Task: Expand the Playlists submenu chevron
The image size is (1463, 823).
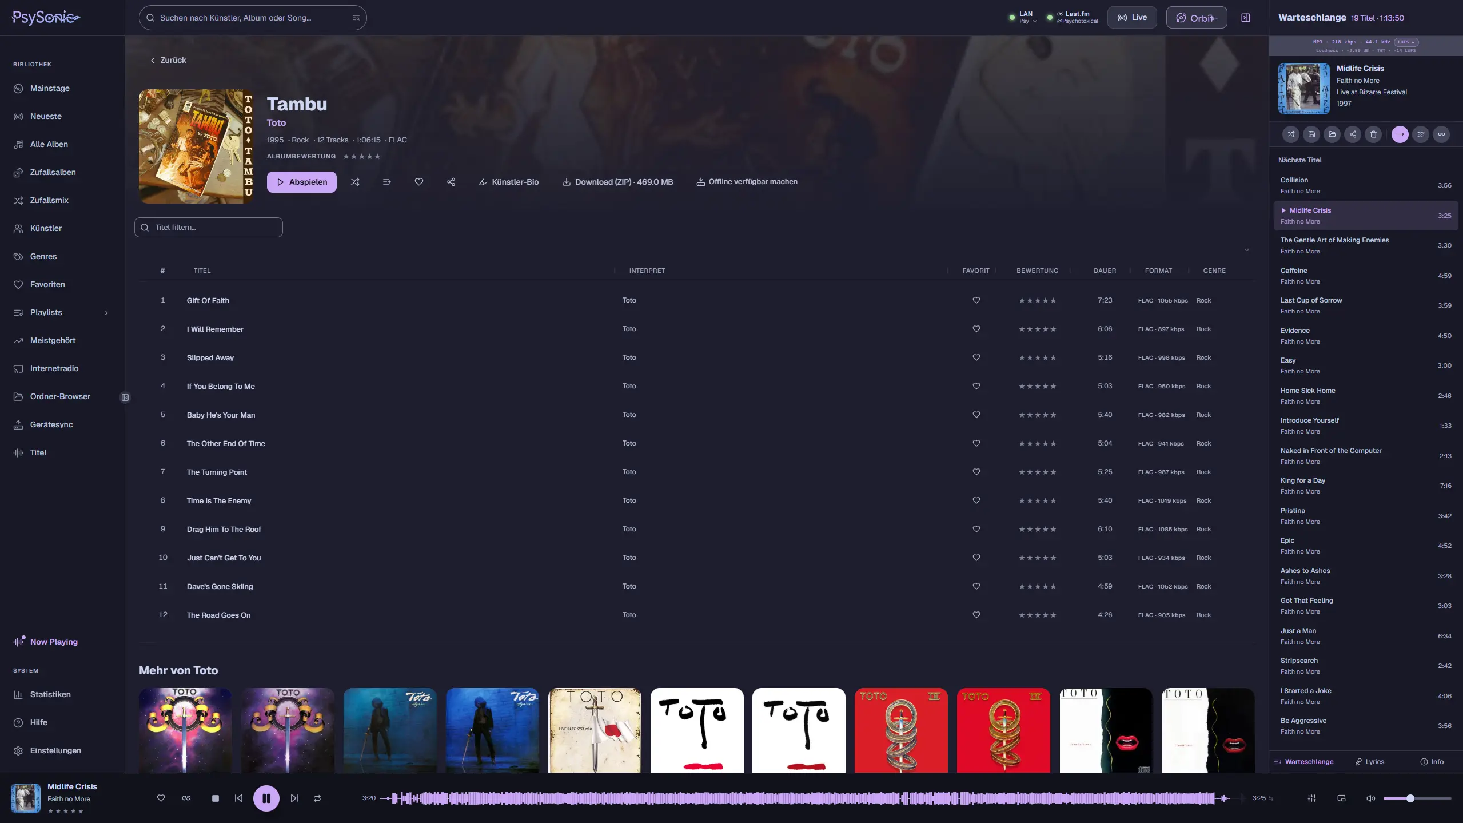Action: point(106,313)
